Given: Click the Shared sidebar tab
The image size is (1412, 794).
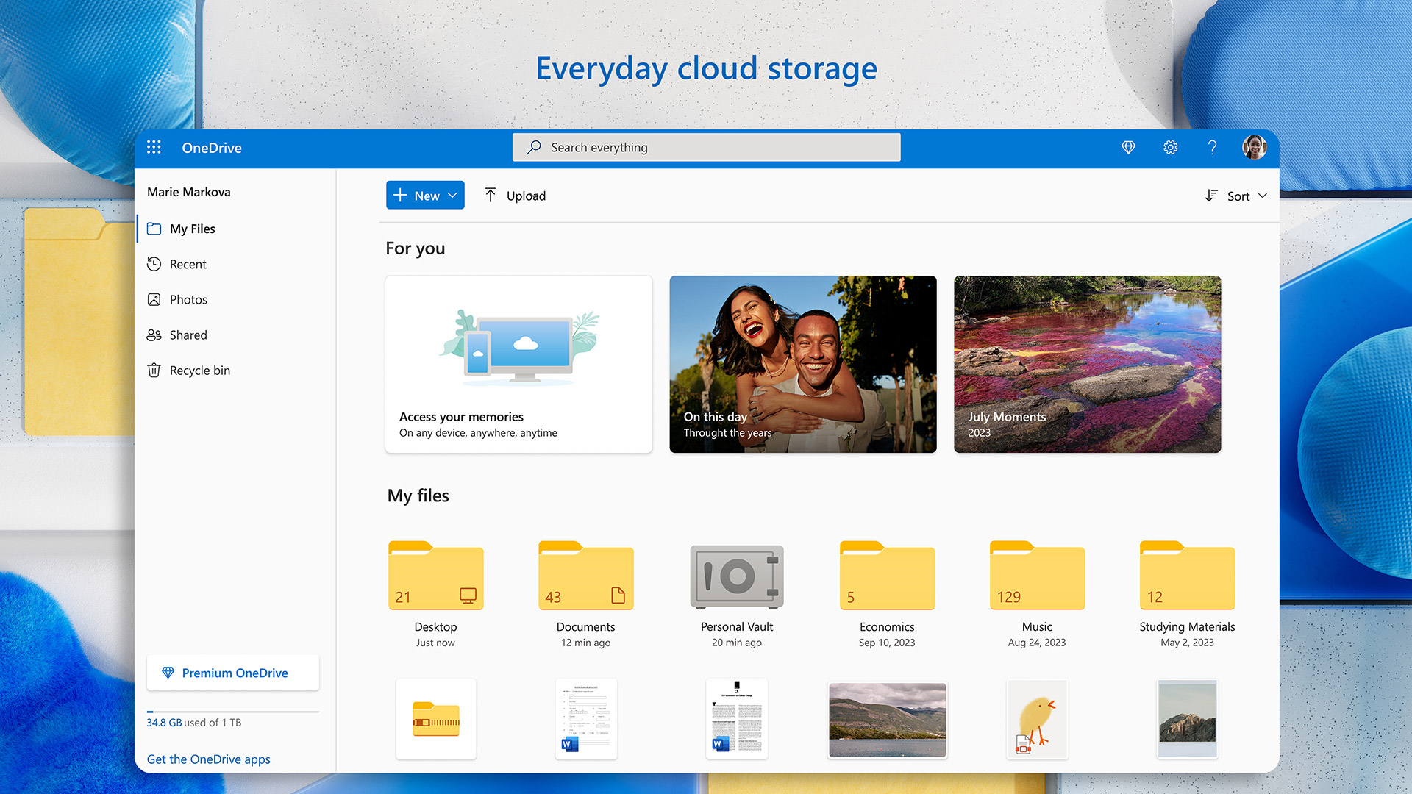Looking at the screenshot, I should point(188,335).
